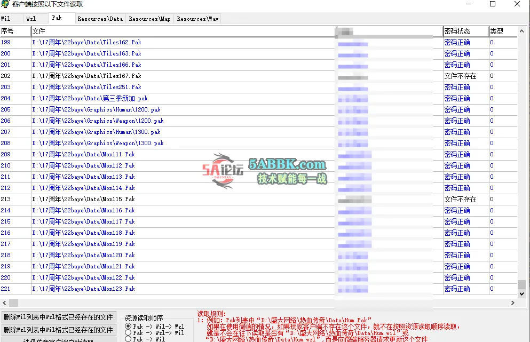This screenshot has width=530, height=342.
Task: Select file row Mon117.Pak
Action: click(x=258, y=221)
